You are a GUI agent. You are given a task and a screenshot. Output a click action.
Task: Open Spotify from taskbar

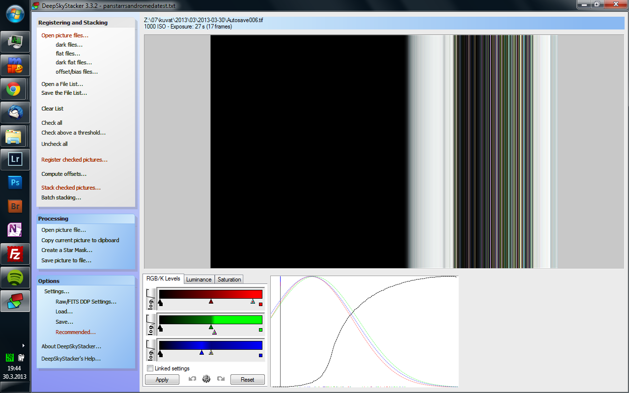[x=15, y=278]
